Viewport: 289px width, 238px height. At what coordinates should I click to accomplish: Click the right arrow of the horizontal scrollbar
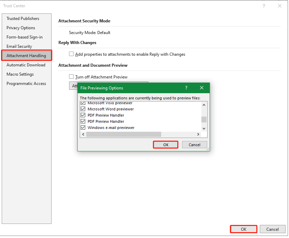(198, 134)
